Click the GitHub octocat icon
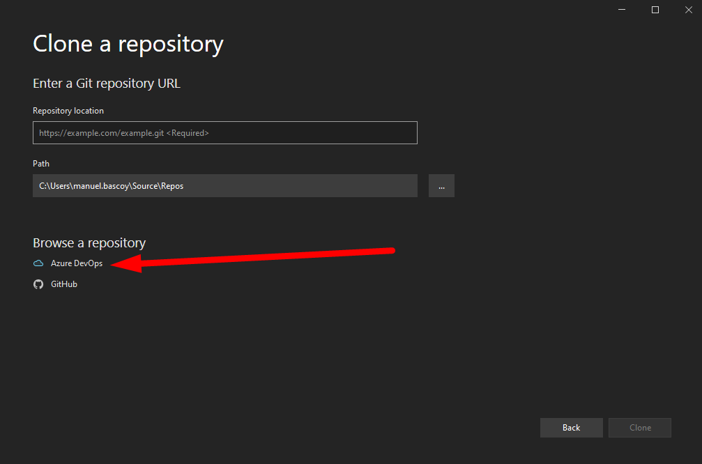702x464 pixels. pos(38,284)
